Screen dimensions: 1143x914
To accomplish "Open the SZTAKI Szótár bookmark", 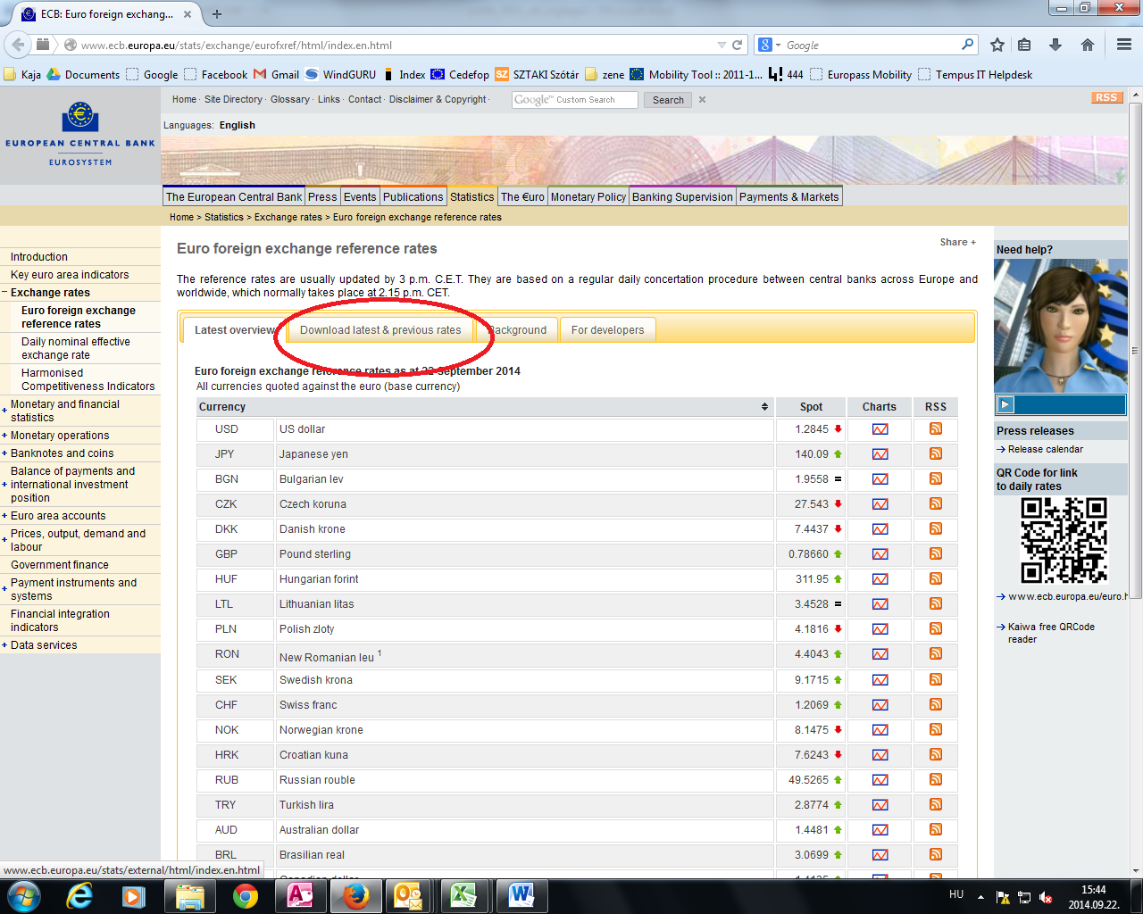I will [538, 75].
